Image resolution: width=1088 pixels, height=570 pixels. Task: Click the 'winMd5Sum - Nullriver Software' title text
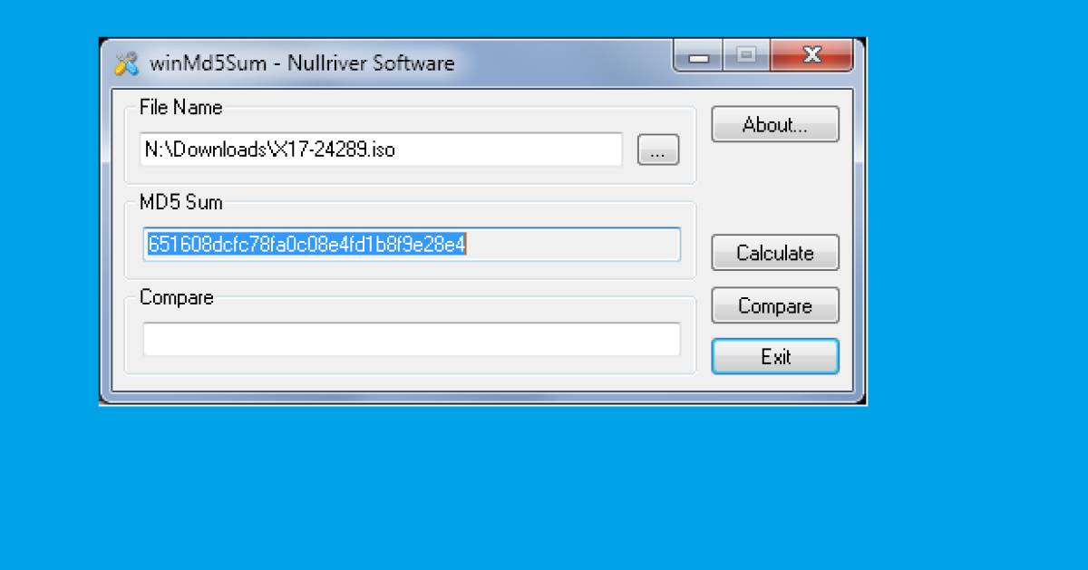point(302,63)
